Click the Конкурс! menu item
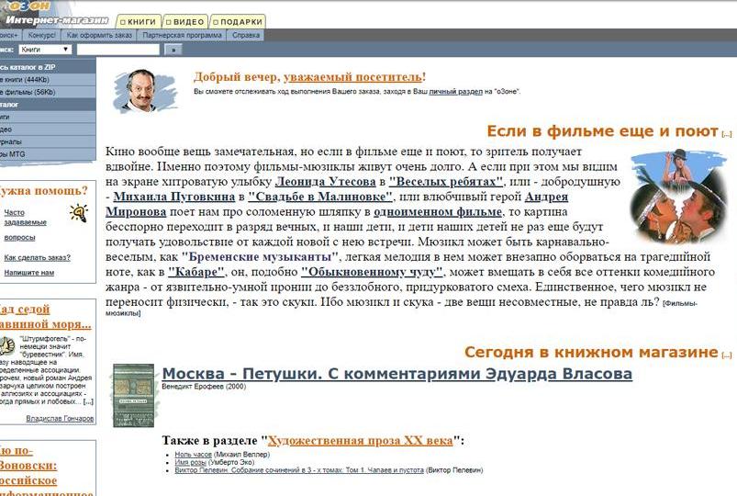Image resolution: width=737 pixels, height=496 pixels. click(41, 35)
